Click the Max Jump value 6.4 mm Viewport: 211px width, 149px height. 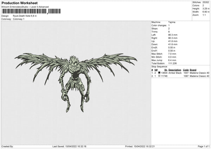172,60
